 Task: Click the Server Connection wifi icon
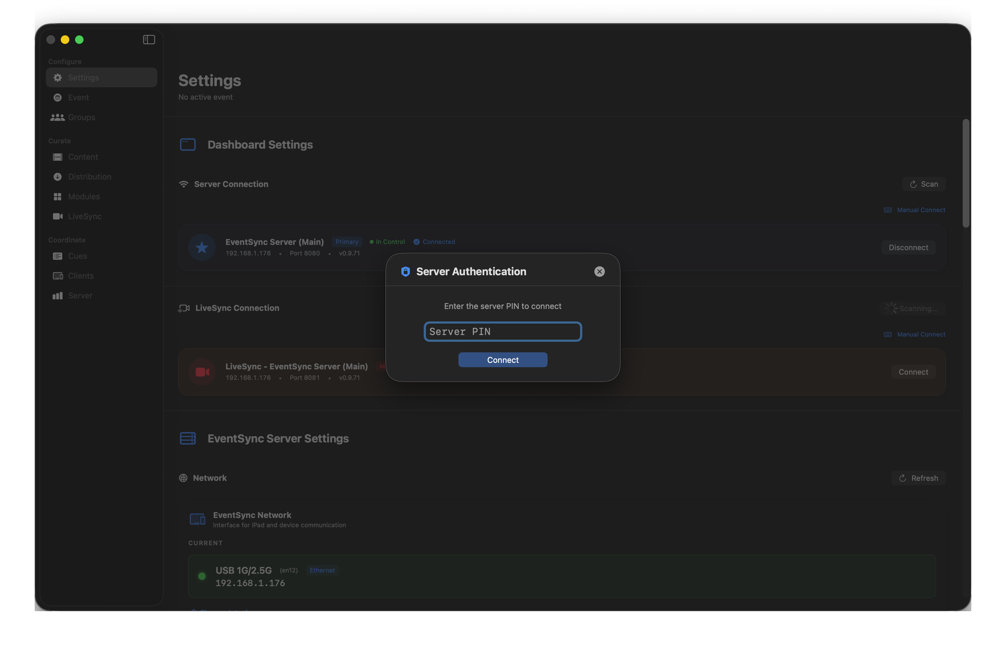pyautogui.click(x=183, y=184)
